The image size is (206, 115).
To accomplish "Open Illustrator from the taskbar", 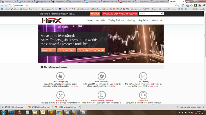I will click(51, 112).
